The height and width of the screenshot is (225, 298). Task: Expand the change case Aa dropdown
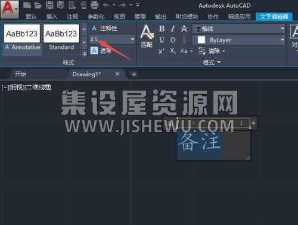(187, 51)
